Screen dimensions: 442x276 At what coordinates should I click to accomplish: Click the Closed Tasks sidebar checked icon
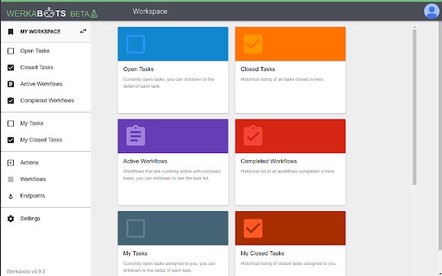11,68
